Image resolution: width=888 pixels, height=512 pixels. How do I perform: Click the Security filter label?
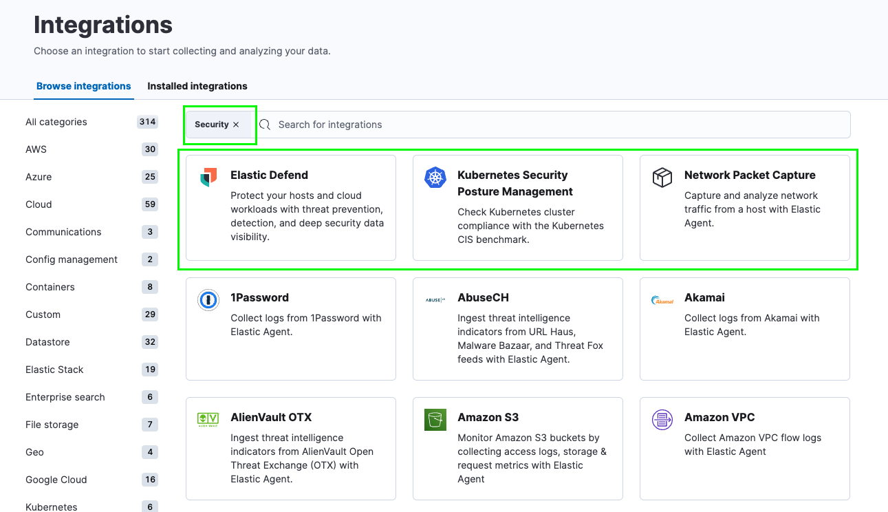click(211, 125)
